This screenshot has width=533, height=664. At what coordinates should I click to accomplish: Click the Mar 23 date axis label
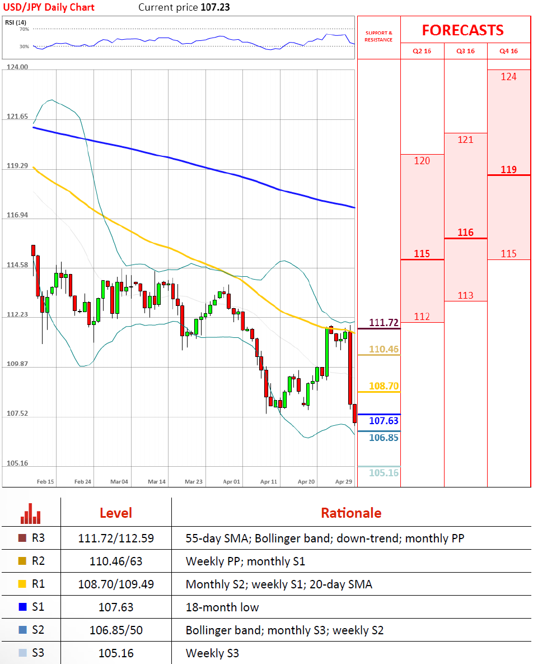[194, 481]
